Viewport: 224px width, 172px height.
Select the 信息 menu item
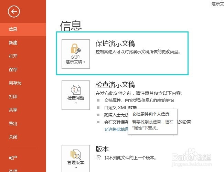[23, 29]
